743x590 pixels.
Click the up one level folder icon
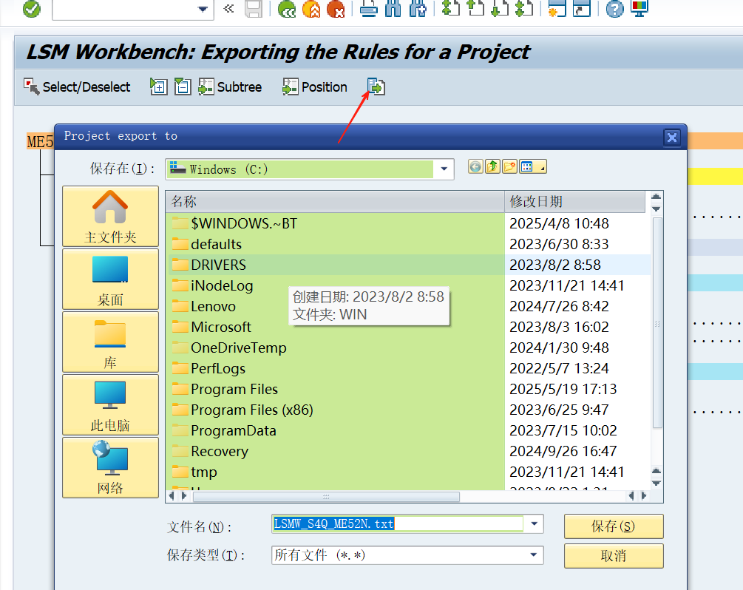click(492, 167)
